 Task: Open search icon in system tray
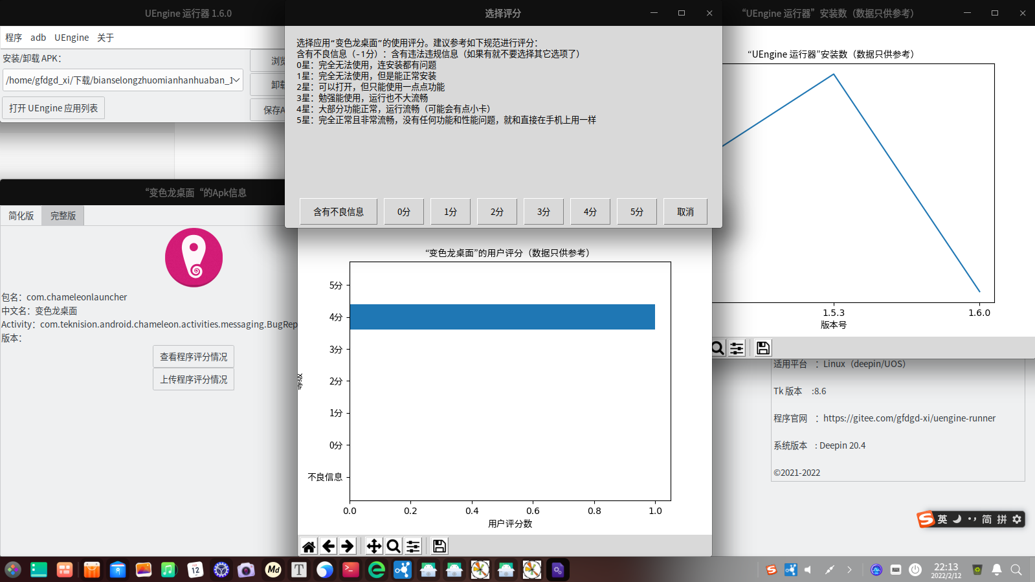pos(1016,570)
